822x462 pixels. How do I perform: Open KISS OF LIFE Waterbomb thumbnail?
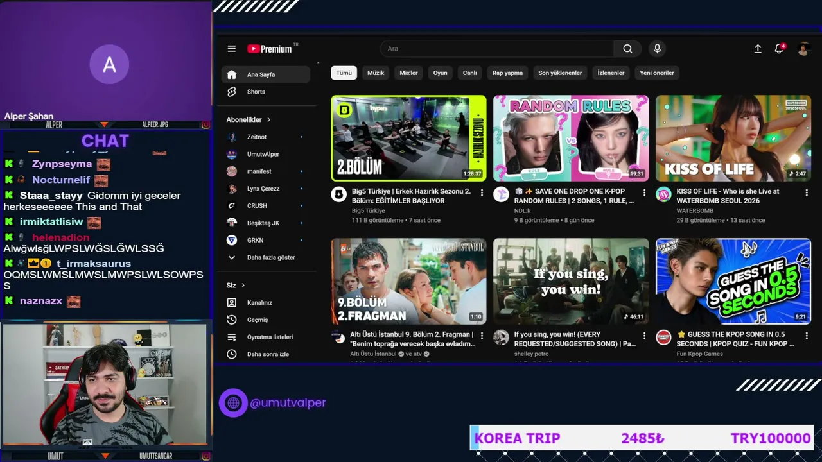(x=733, y=138)
